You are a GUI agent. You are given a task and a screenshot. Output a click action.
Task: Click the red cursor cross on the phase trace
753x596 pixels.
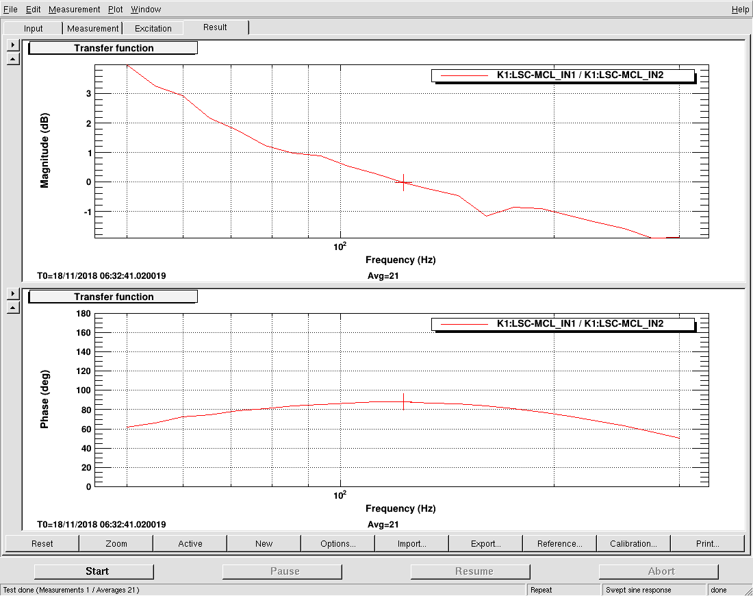tap(403, 402)
